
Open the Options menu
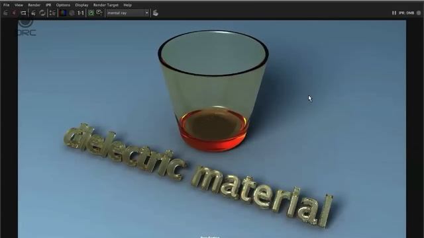tap(63, 5)
